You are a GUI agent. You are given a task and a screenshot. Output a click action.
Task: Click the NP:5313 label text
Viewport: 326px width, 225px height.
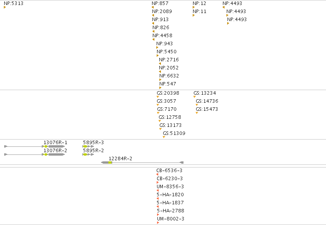pos(13,3)
